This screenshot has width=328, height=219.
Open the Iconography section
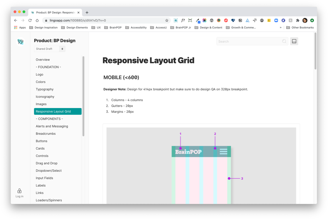click(45, 97)
